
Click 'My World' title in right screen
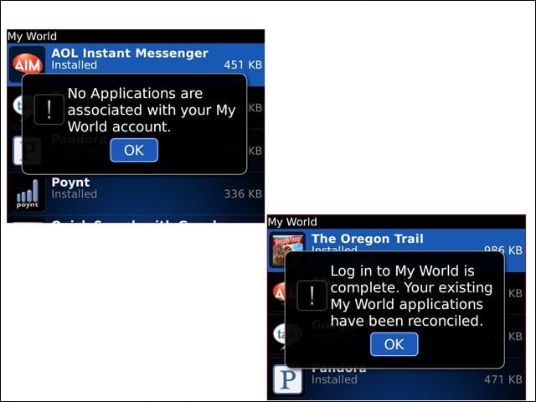click(x=292, y=222)
